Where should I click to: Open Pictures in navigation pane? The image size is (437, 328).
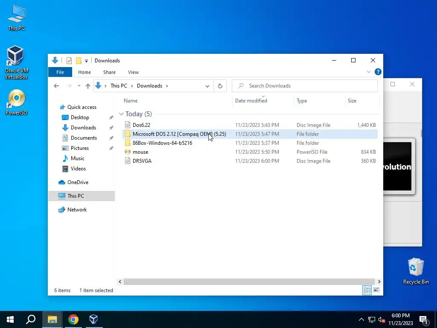click(x=79, y=148)
